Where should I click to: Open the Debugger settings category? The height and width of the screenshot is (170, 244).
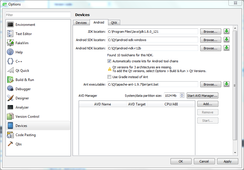pyautogui.click(x=38, y=89)
